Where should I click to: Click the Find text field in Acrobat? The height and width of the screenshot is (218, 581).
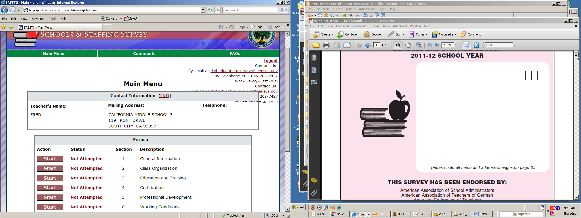(499, 45)
